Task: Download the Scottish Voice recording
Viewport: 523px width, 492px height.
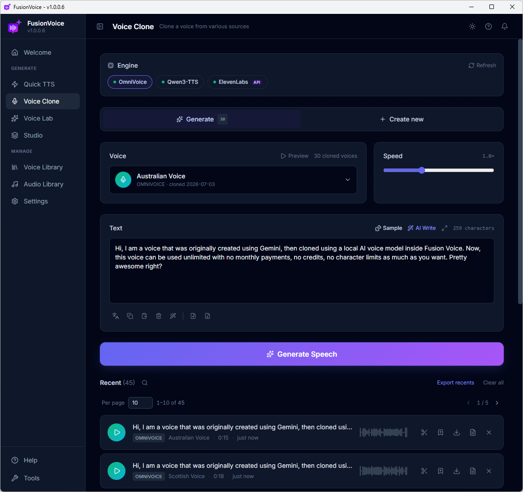Action: coord(457,471)
